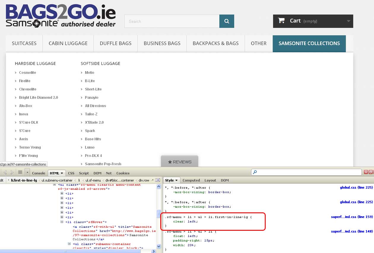Open superf...ied.css line 148 source link
The height and width of the screenshot is (253, 374).
click(x=352, y=231)
